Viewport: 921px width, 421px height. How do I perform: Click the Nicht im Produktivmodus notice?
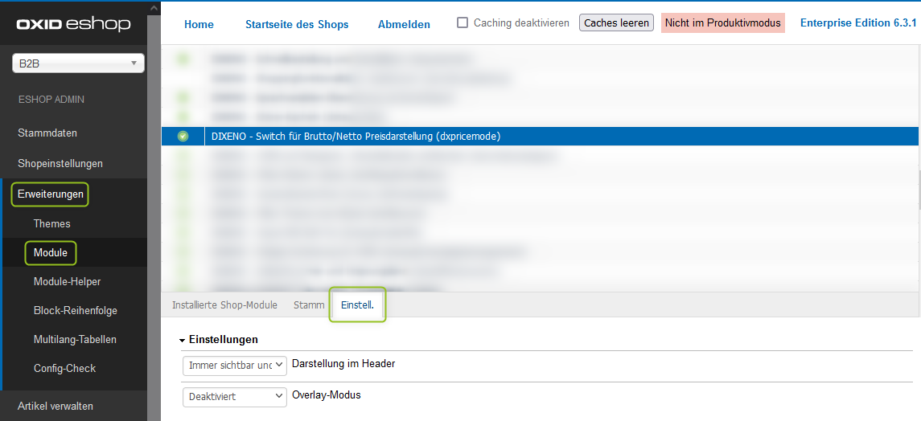(x=723, y=22)
